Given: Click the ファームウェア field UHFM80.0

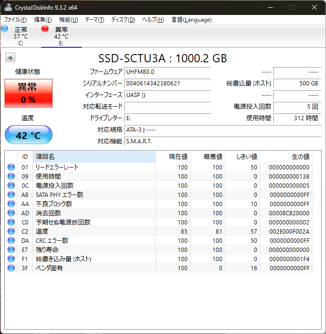Looking at the screenshot, I should point(167,72).
